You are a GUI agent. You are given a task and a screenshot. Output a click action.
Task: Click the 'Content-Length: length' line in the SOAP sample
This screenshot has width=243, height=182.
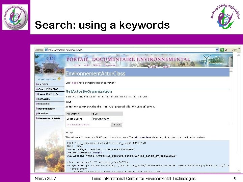[x=84, y=152]
